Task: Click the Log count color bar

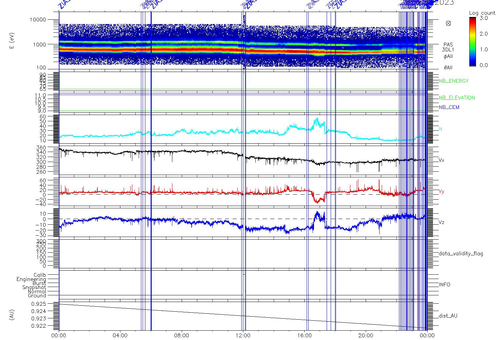Action: (x=473, y=42)
